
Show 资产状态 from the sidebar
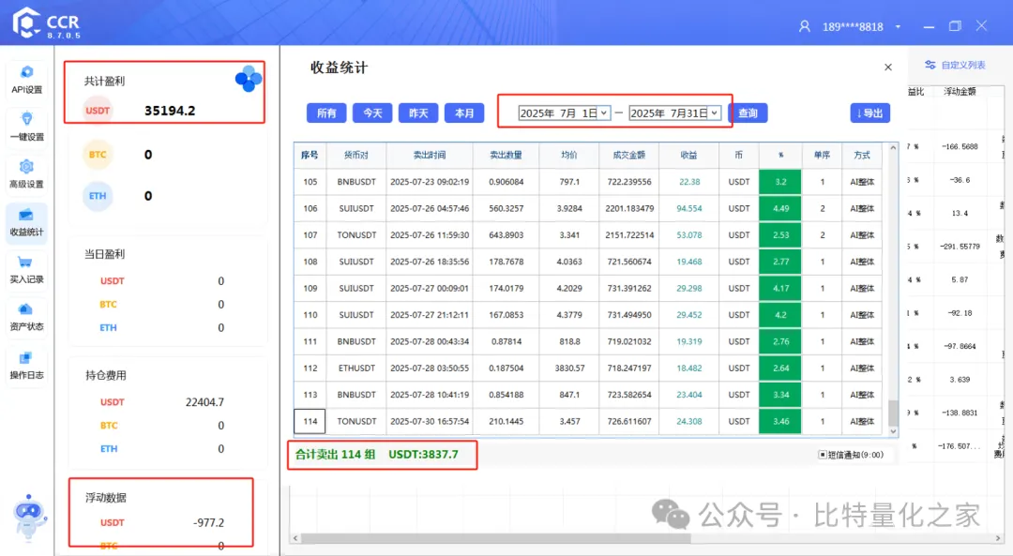coord(26,318)
